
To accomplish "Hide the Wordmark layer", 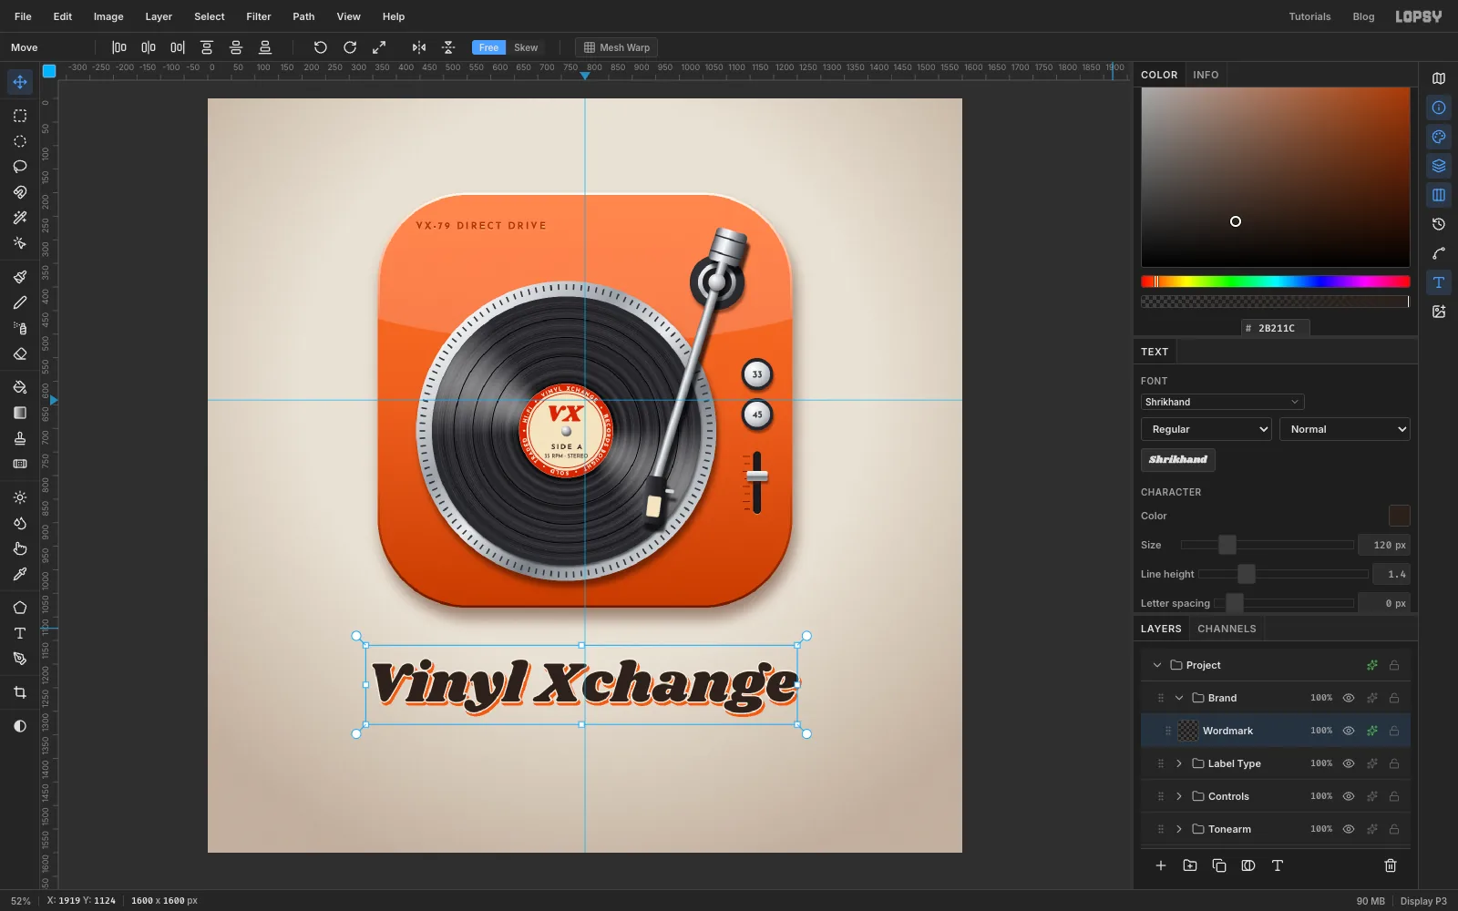I will pos(1349,731).
